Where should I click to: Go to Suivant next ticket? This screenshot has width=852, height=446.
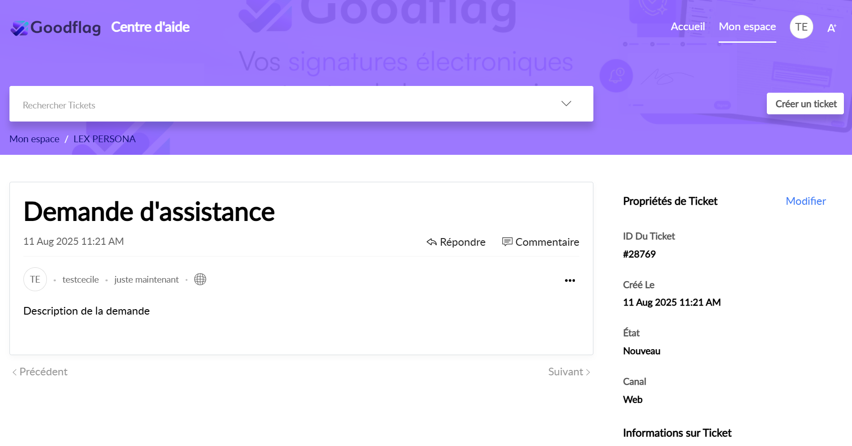[569, 372]
